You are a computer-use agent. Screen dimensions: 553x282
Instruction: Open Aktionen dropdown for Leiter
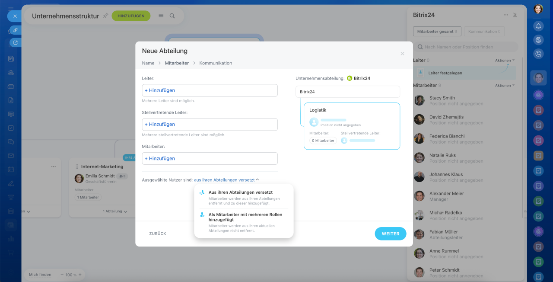[505, 61]
